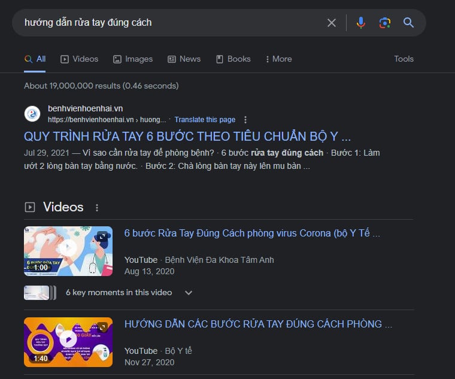The width and height of the screenshot is (455, 379).
Task: Open the More search filters menu
Action: [x=278, y=59]
